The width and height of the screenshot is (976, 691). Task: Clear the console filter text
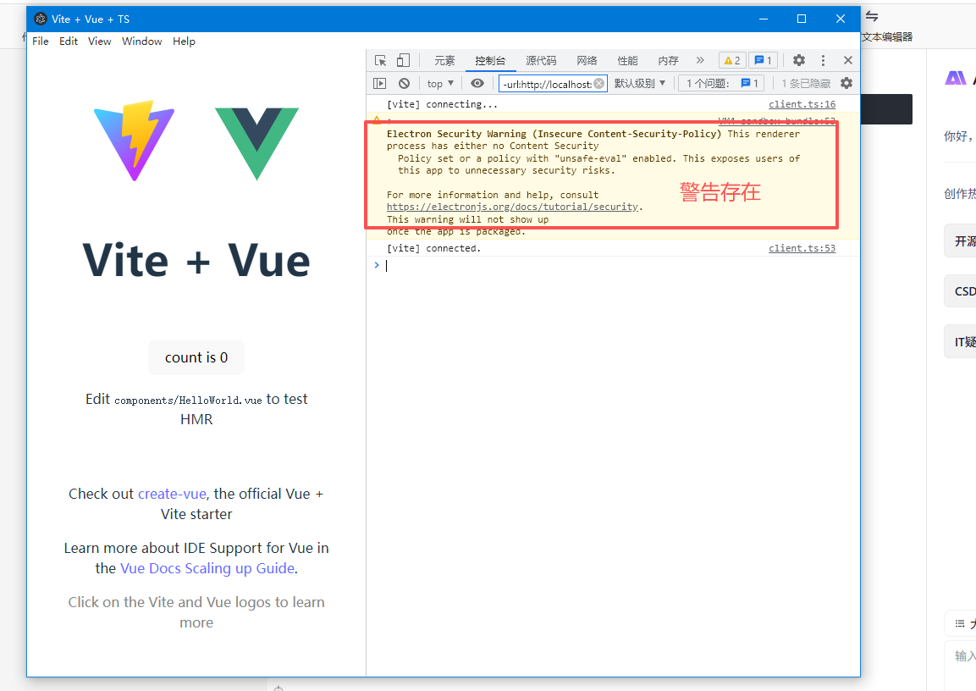click(x=598, y=84)
